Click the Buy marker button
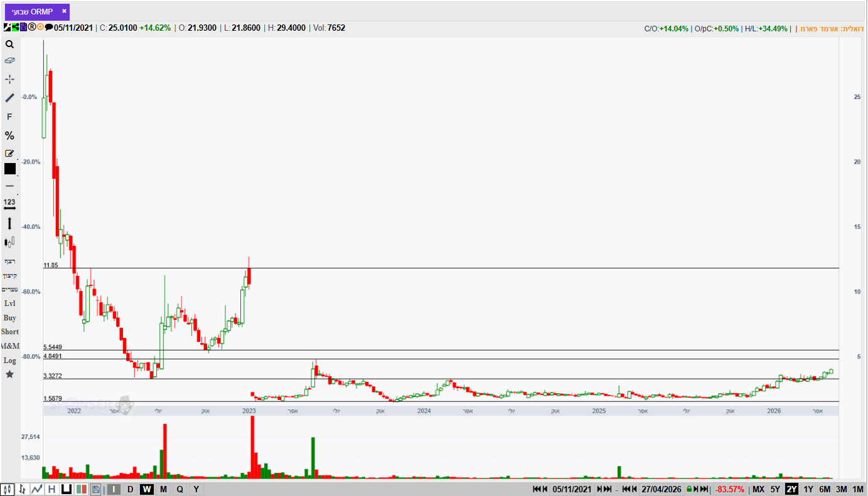 tap(9, 318)
